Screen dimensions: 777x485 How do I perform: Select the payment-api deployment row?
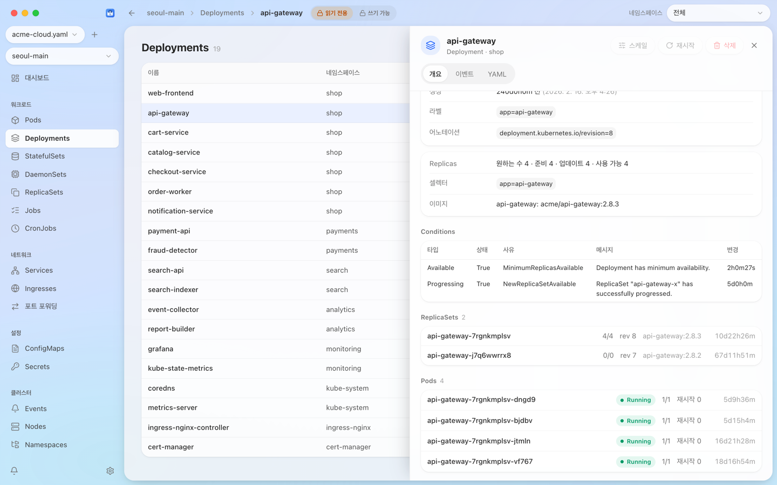276,231
